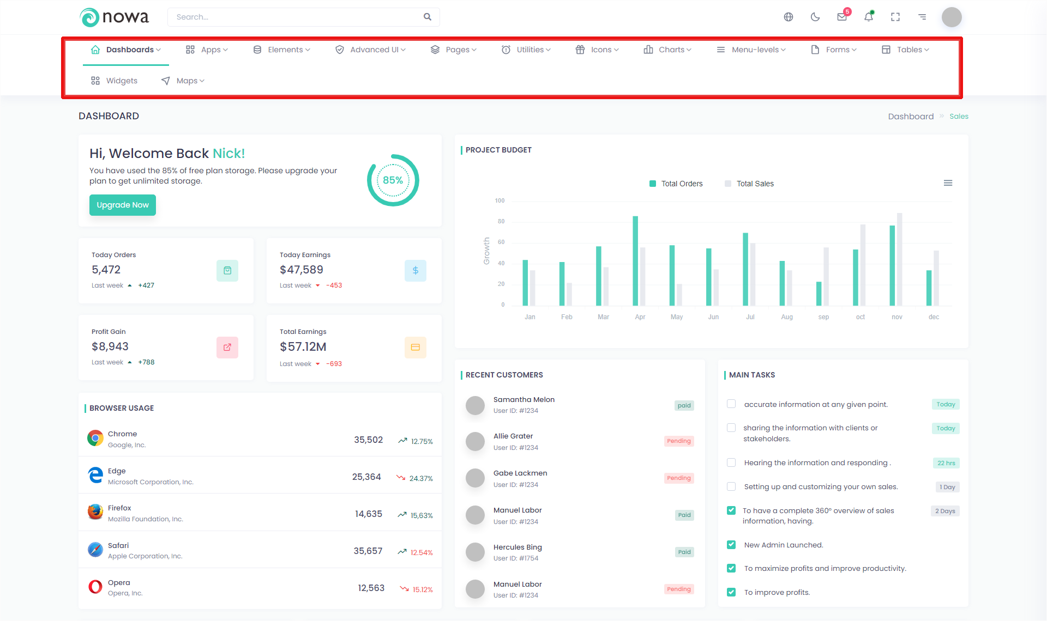
Task: Click the globe language icon
Action: click(x=788, y=17)
